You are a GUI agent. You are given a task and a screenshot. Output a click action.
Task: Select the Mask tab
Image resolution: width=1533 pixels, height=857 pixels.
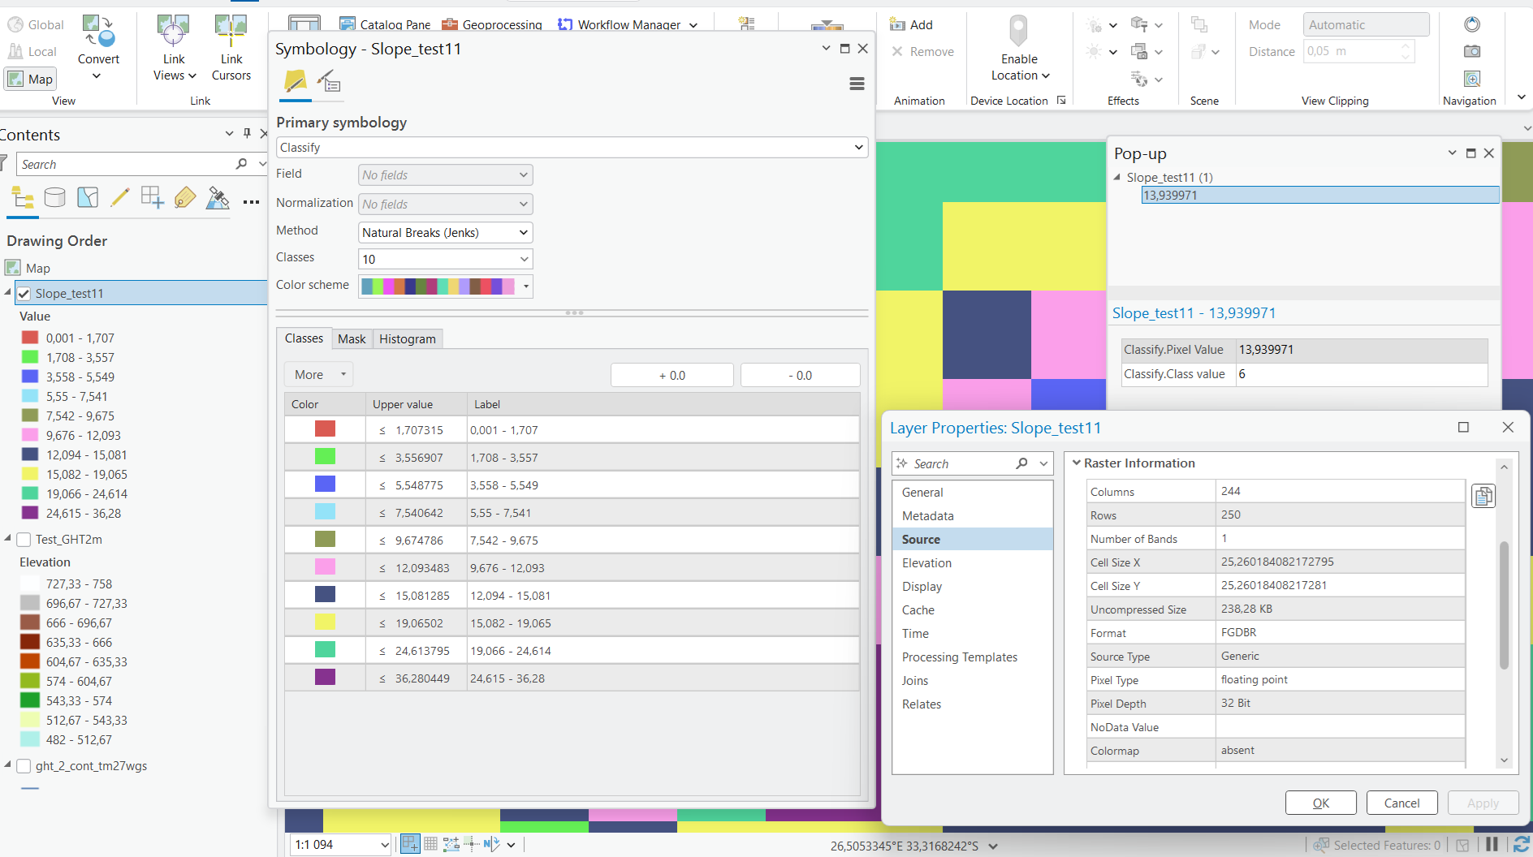pyautogui.click(x=352, y=338)
